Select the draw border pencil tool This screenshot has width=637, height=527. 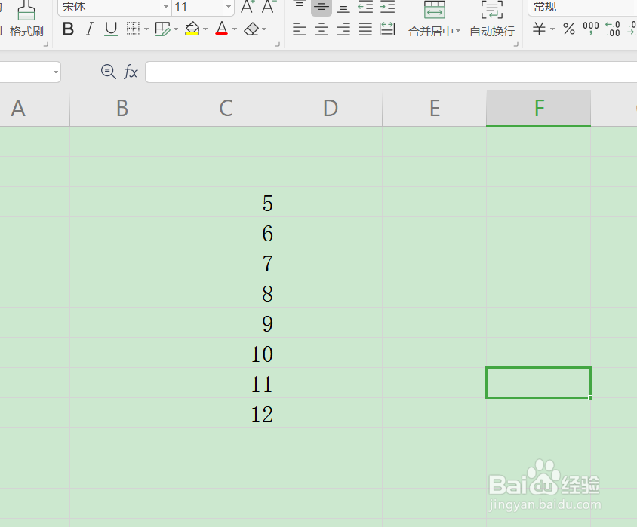click(x=163, y=29)
